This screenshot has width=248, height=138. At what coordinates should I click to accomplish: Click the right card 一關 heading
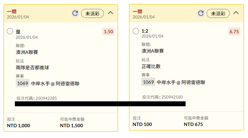coord(137,11)
